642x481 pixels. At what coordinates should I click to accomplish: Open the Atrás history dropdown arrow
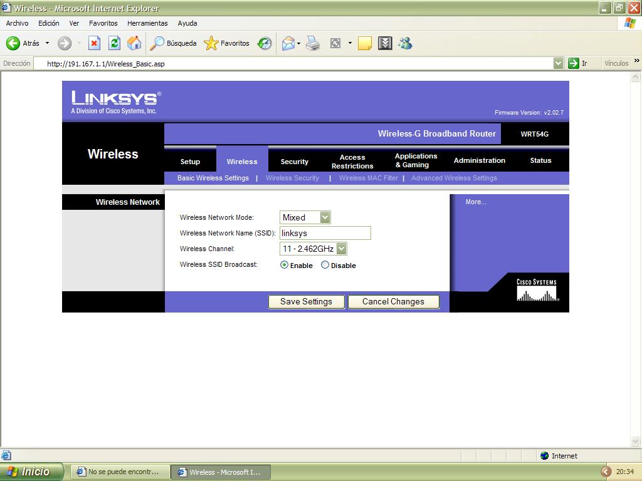click(x=47, y=43)
